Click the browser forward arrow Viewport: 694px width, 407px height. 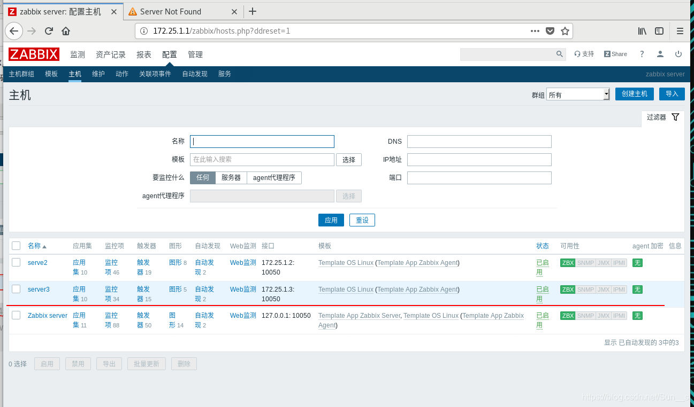[32, 31]
